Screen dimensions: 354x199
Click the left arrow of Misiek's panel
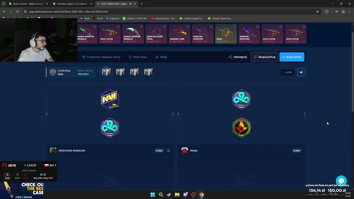[x=179, y=114]
